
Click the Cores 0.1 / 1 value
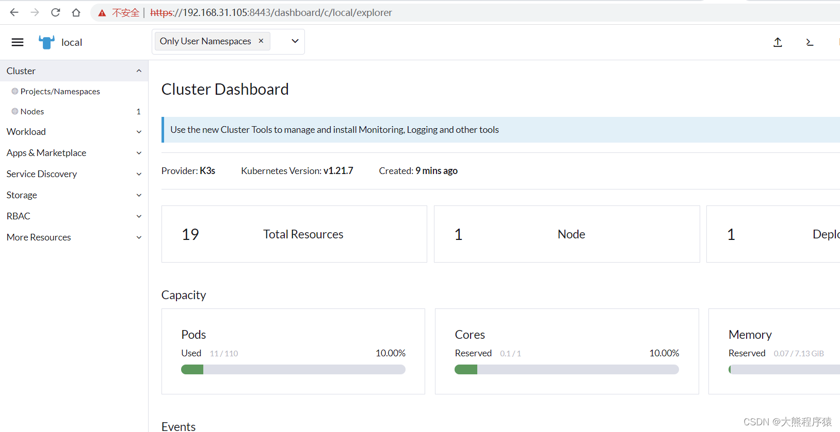click(x=510, y=354)
